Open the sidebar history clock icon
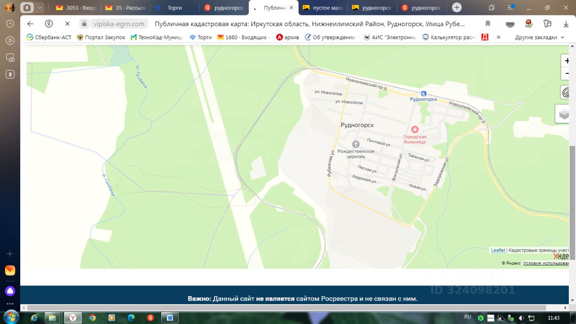 [10, 24]
